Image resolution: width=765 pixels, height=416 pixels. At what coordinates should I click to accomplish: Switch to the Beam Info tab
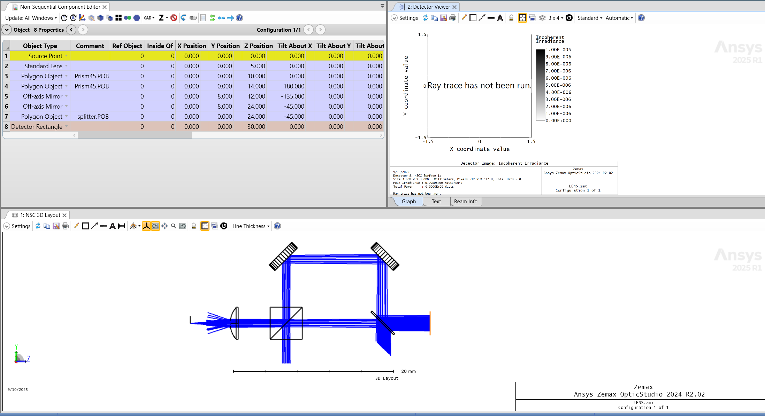[466, 201]
